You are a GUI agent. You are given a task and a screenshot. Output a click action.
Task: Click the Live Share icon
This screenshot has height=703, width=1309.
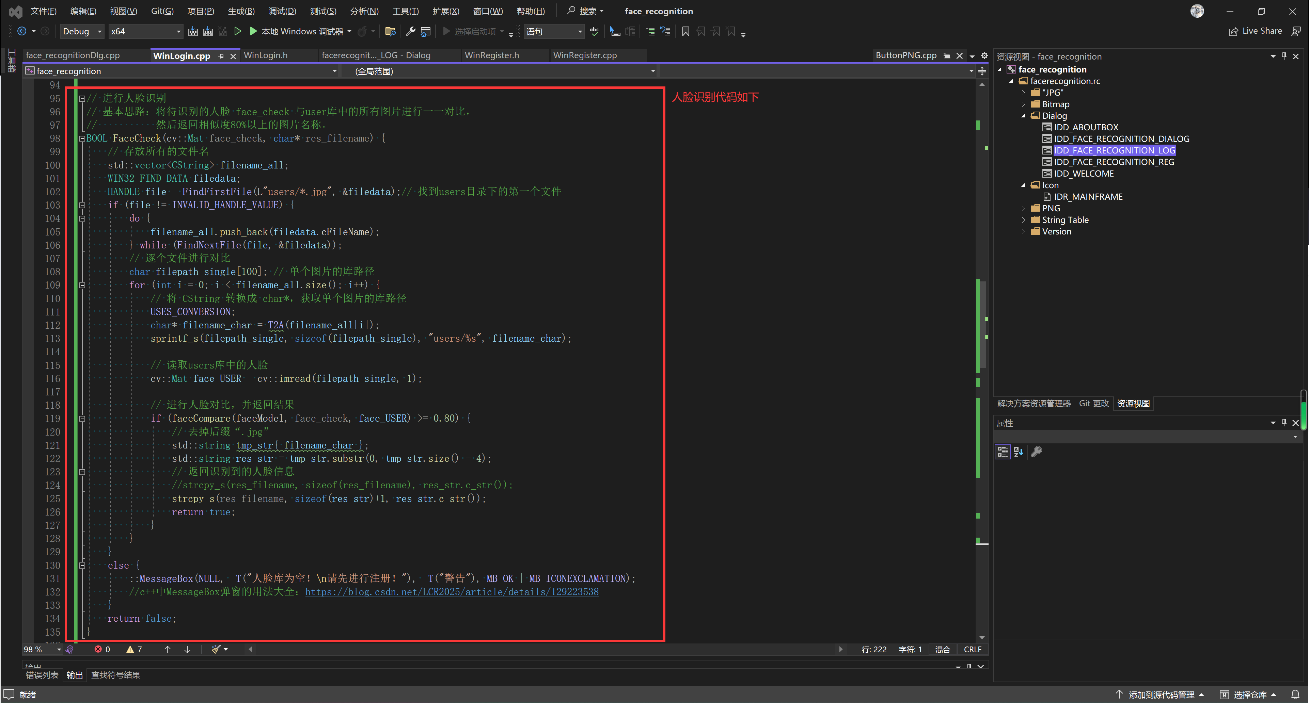(x=1233, y=32)
